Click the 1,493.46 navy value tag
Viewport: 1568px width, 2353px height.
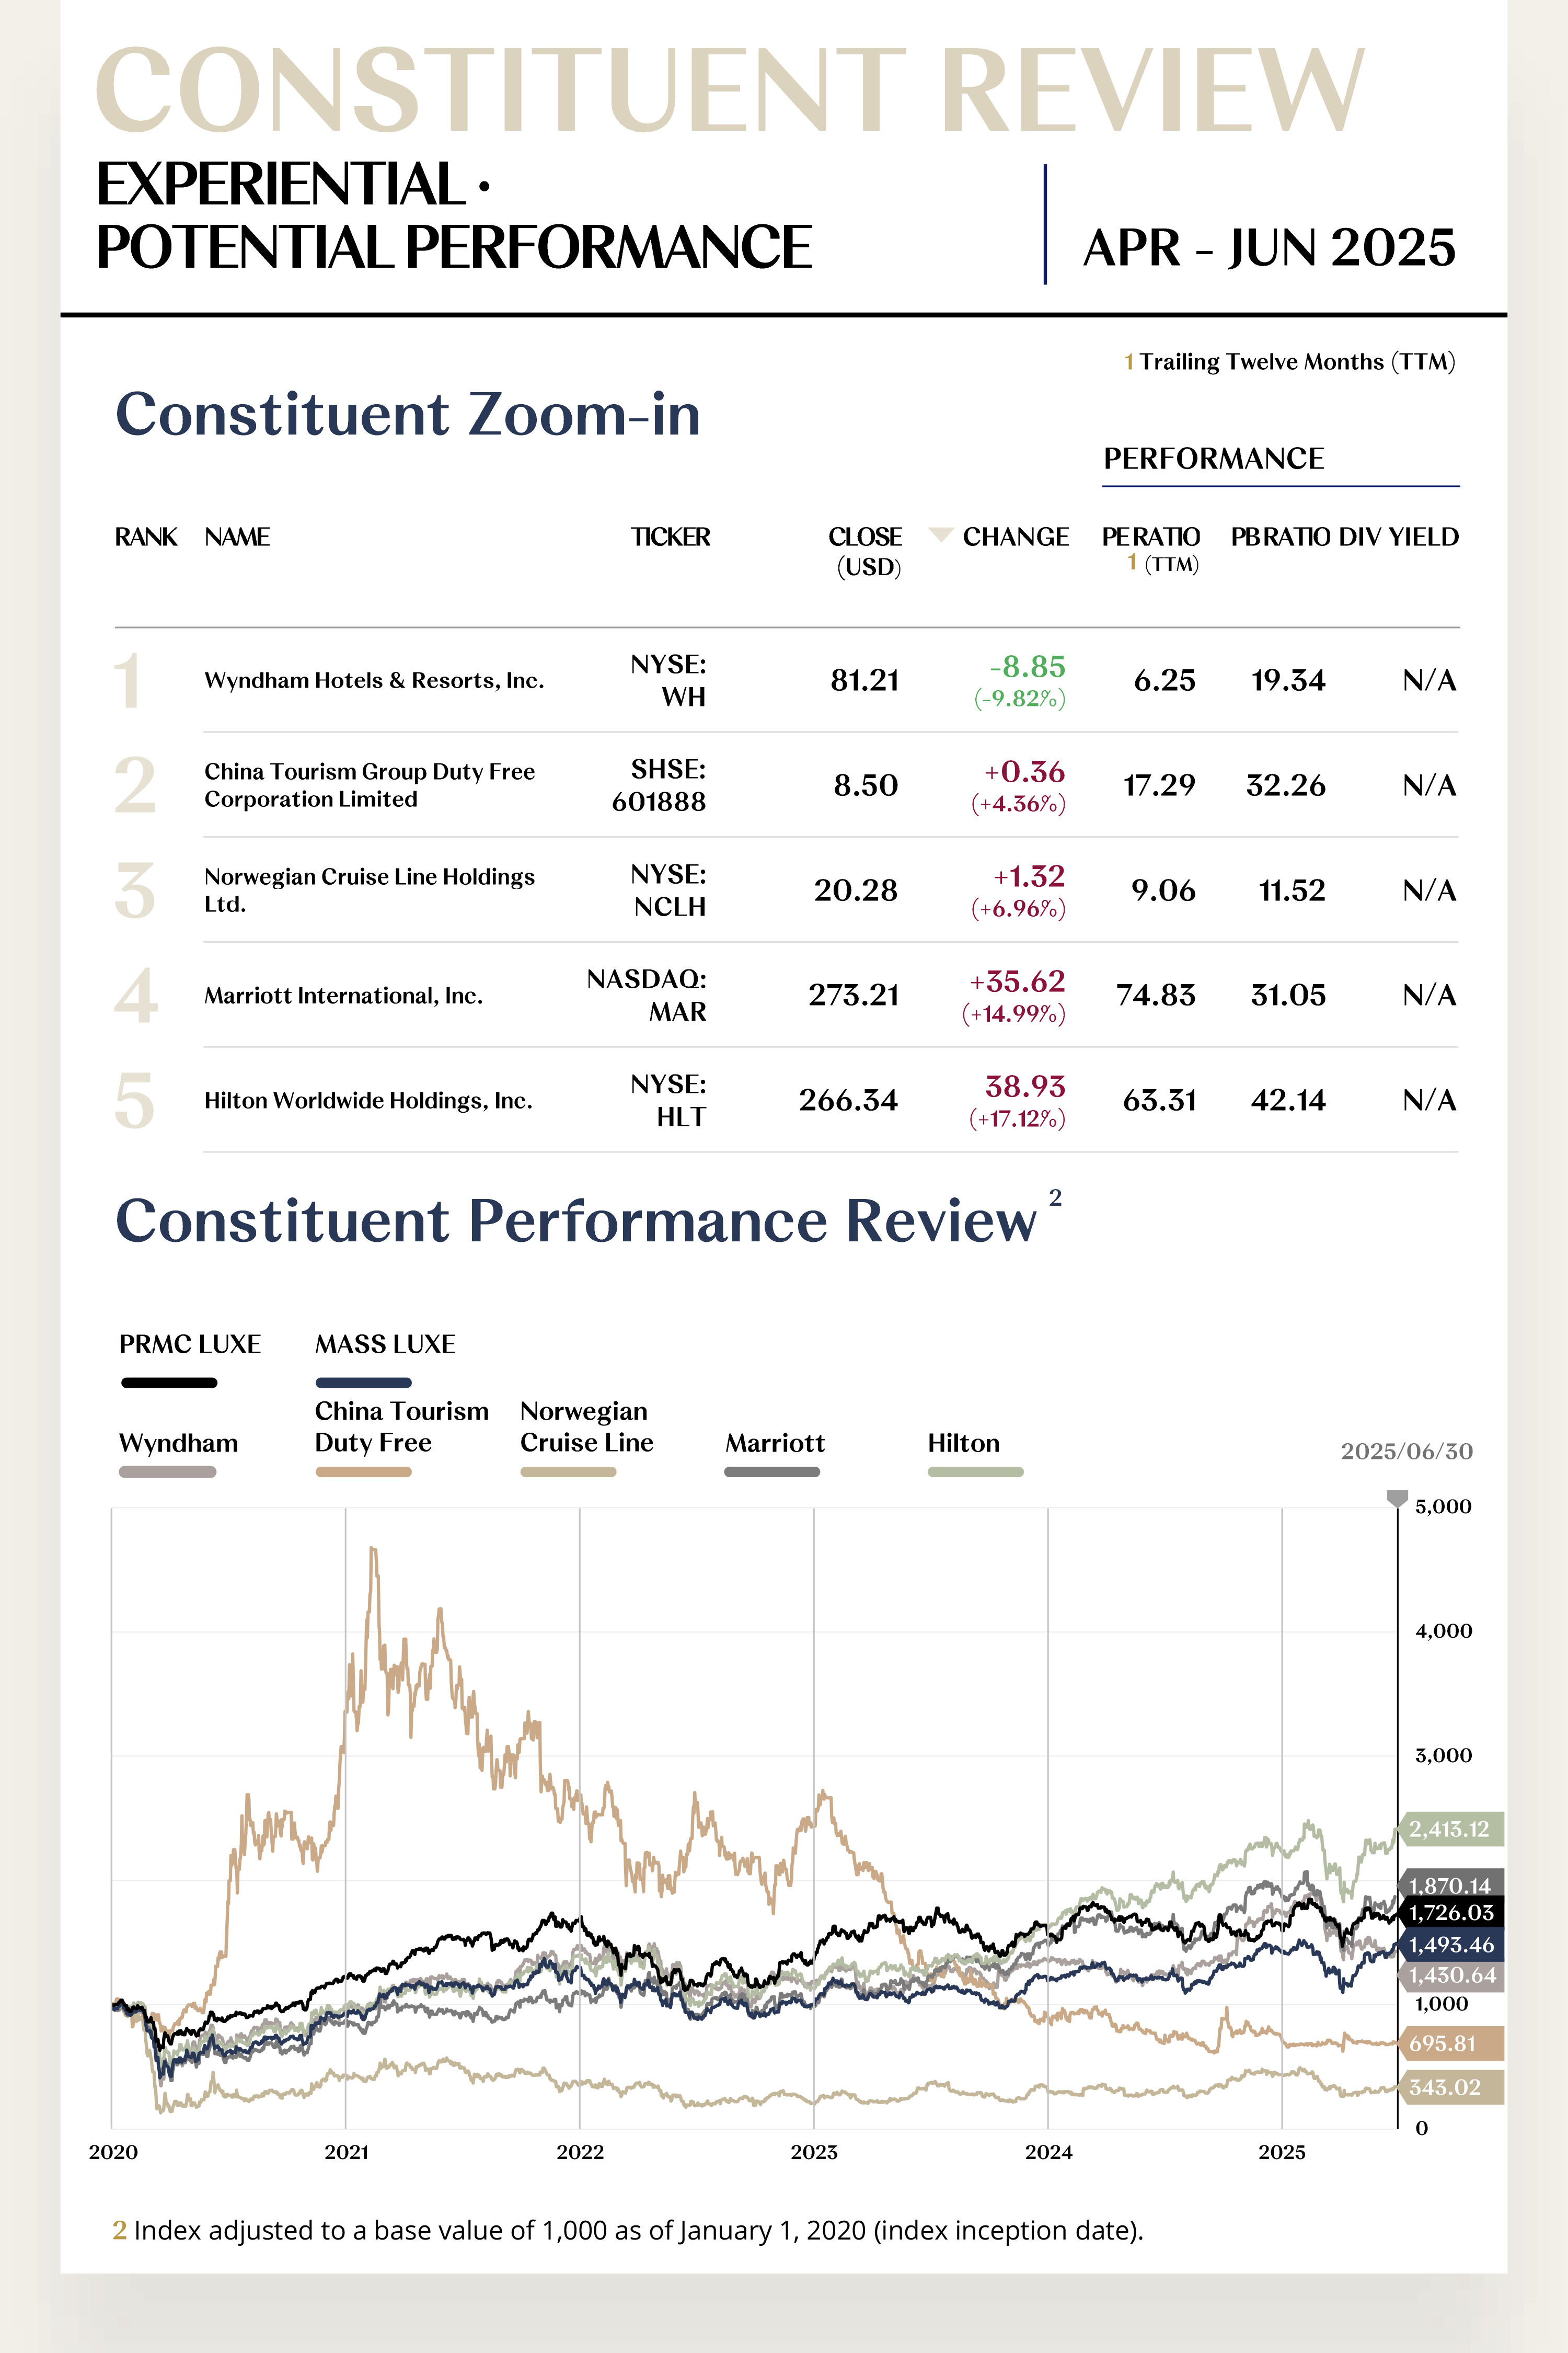point(1451,1945)
